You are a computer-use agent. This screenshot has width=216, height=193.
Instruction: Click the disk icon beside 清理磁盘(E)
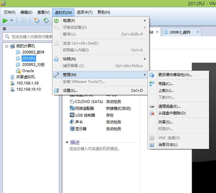[x=152, y=107]
